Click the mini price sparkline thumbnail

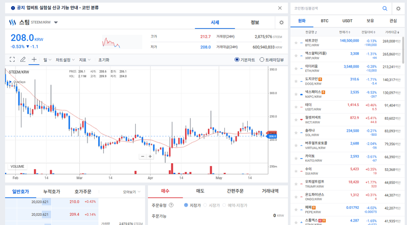(122, 42)
